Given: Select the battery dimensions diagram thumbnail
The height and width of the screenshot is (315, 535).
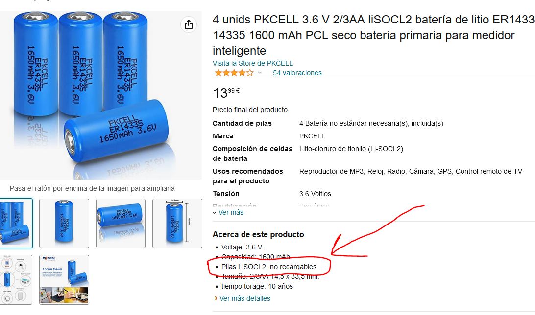Looking at the screenshot, I should tap(177, 223).
